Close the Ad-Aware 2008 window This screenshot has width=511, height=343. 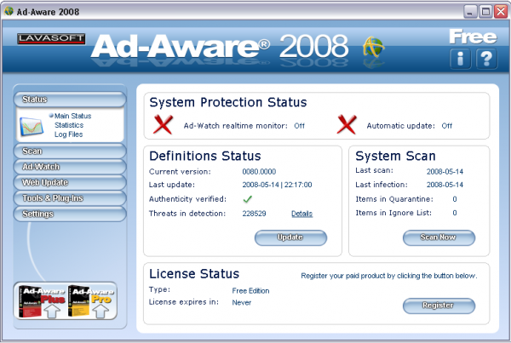click(501, 12)
